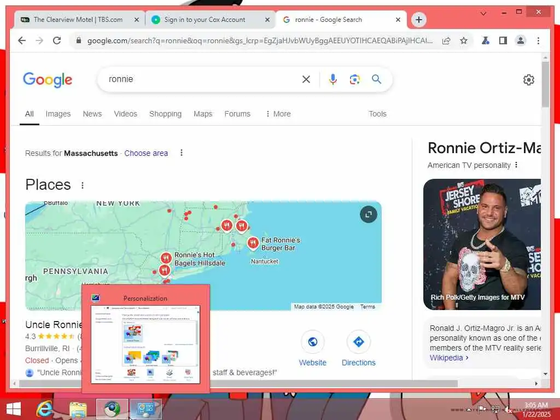Open Internet Explorer from the taskbar
Image resolution: width=560 pixels, height=420 pixels.
(44, 409)
